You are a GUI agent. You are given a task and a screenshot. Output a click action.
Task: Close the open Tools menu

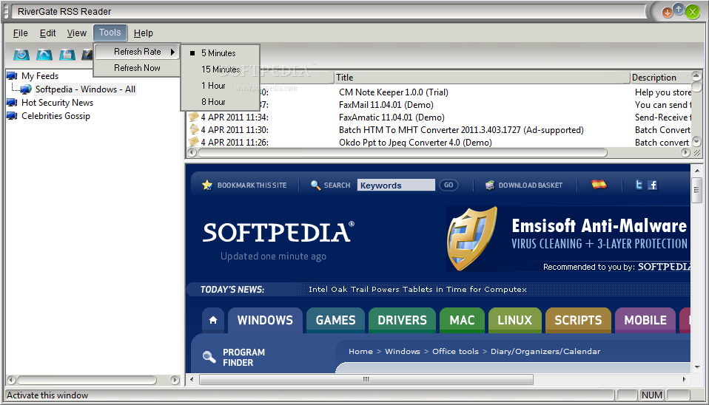tap(110, 33)
